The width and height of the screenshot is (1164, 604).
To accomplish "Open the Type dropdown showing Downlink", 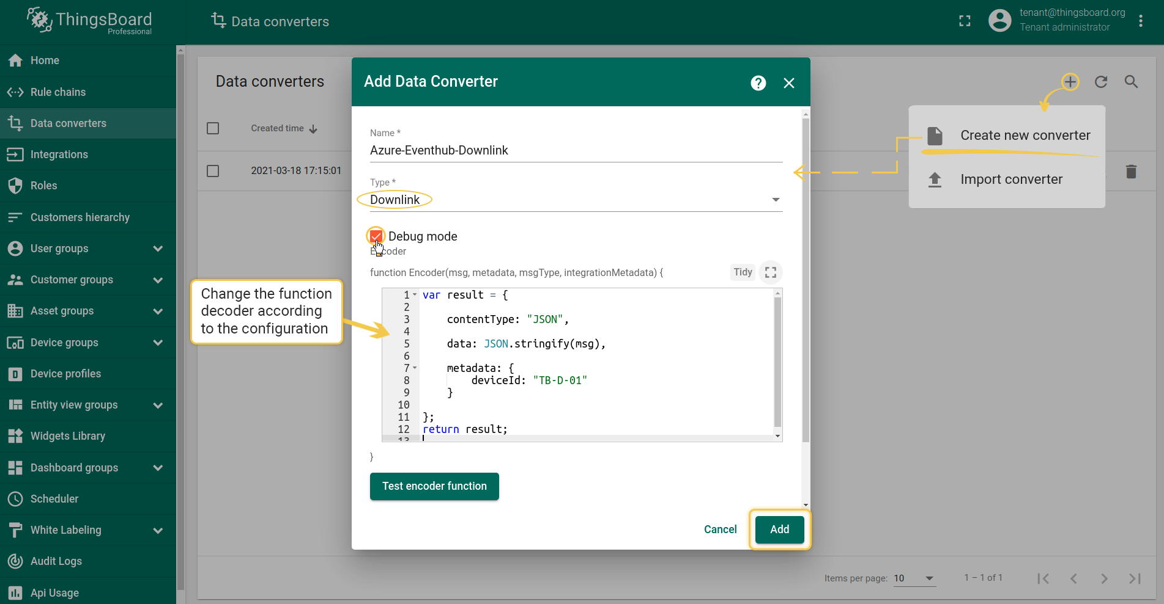I will [x=575, y=200].
